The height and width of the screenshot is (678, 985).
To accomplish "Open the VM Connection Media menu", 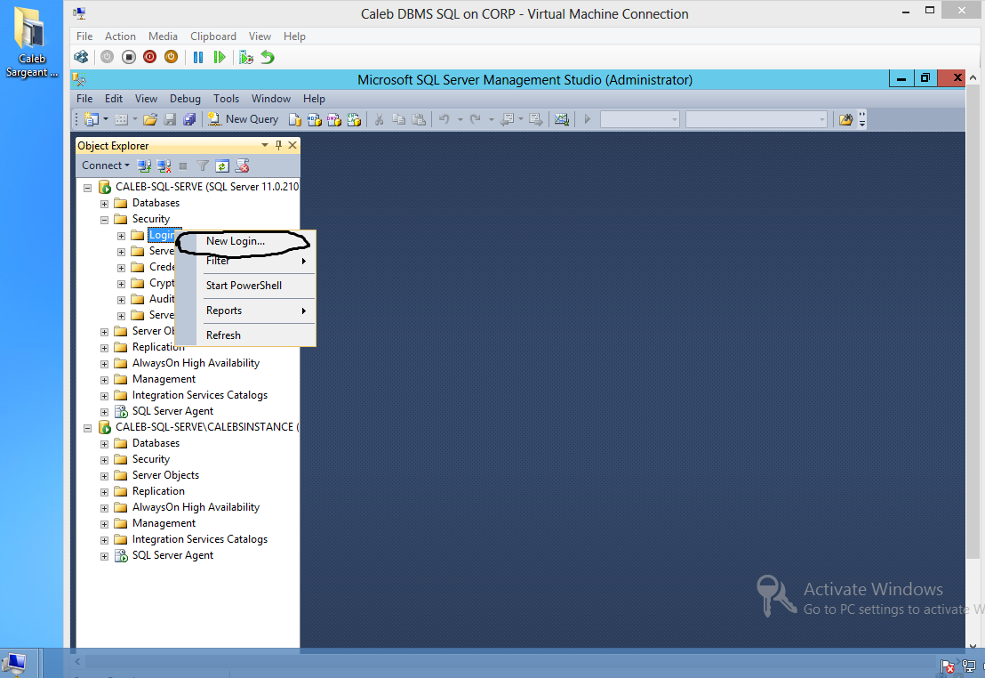I will tap(163, 36).
